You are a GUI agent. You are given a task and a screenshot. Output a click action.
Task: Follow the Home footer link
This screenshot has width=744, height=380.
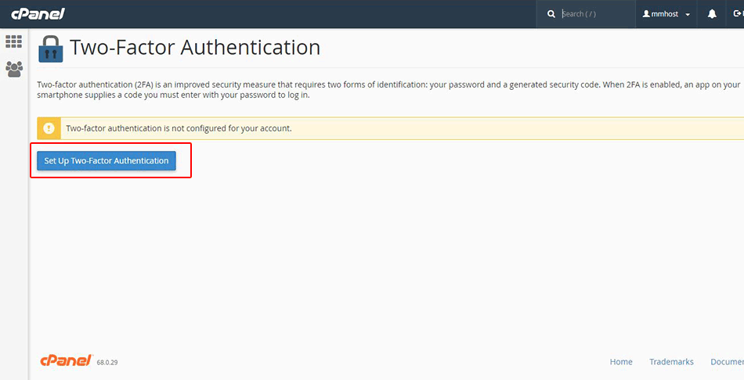621,362
